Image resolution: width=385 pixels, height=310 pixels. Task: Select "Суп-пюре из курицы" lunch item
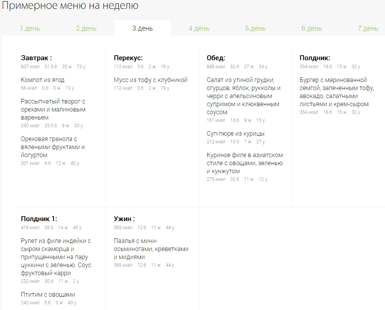click(235, 133)
